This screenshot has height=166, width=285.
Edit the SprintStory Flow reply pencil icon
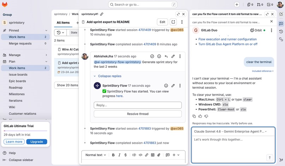[173, 85]
